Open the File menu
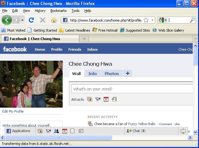199x148 pixels. pyautogui.click(x=5, y=11)
